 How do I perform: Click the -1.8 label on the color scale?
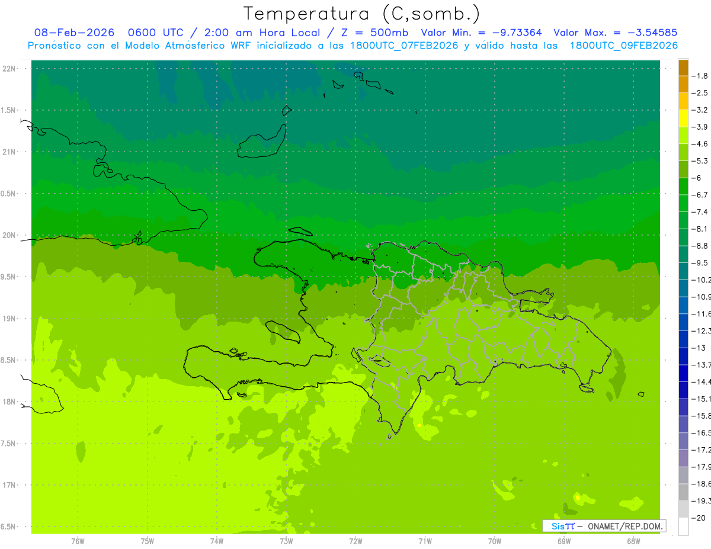pos(700,76)
